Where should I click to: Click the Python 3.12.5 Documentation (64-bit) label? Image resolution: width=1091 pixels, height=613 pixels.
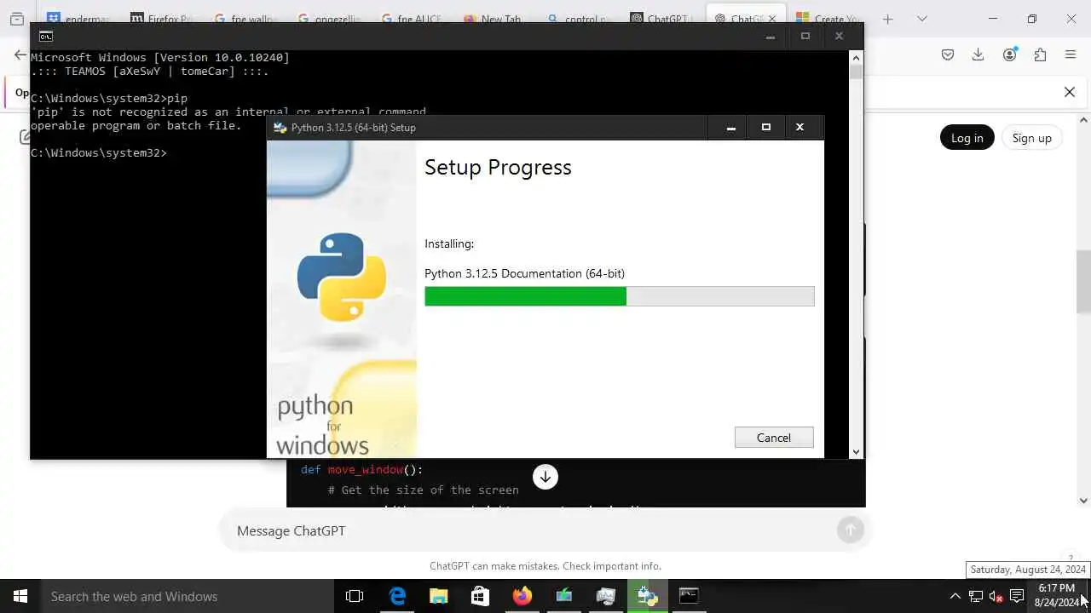click(524, 273)
